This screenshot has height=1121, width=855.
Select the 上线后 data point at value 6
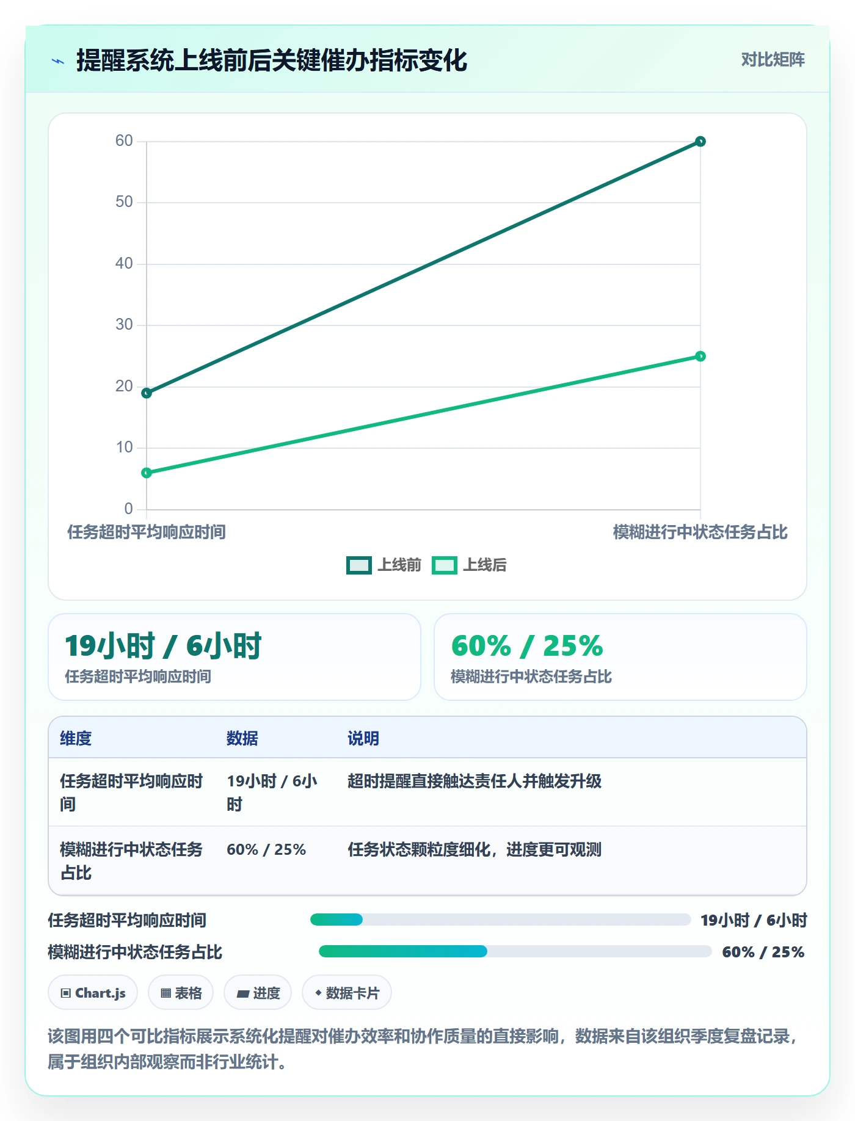coord(147,473)
